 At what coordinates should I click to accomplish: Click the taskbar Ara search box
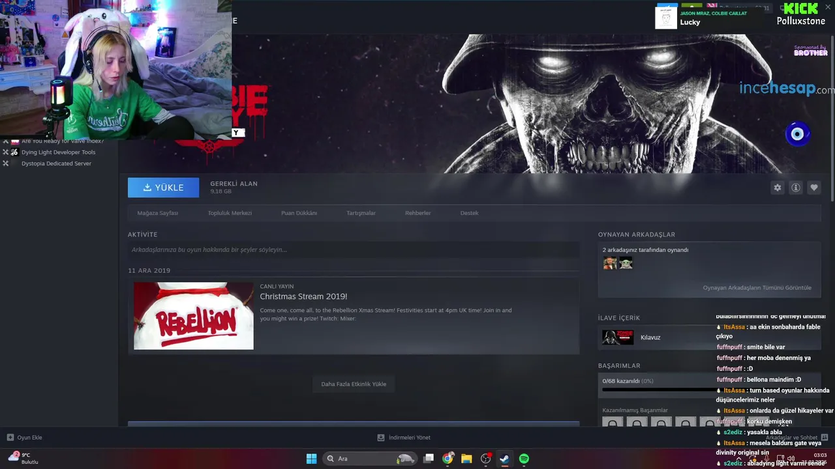(x=370, y=459)
